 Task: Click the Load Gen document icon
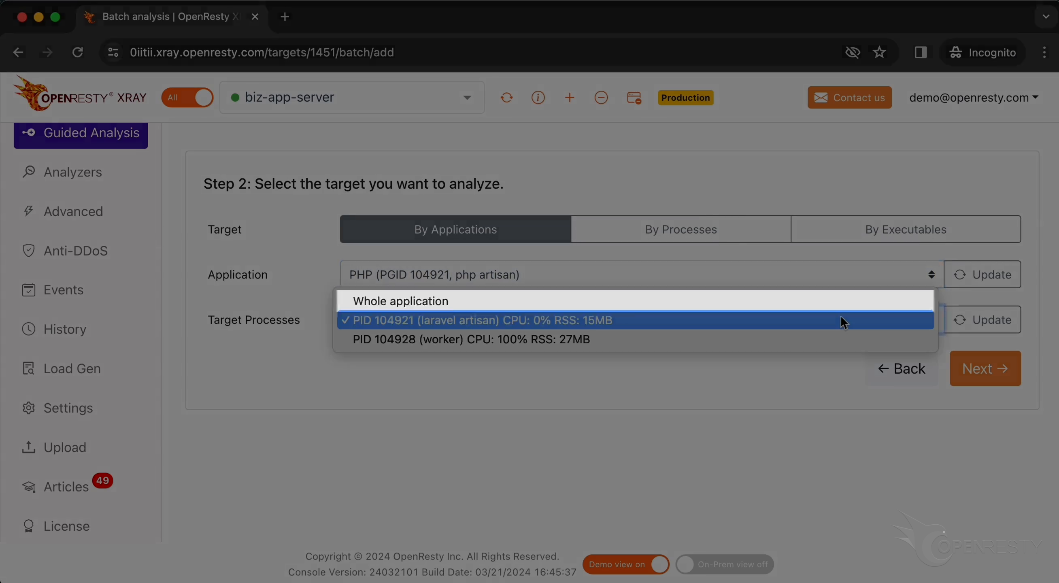[x=28, y=368]
